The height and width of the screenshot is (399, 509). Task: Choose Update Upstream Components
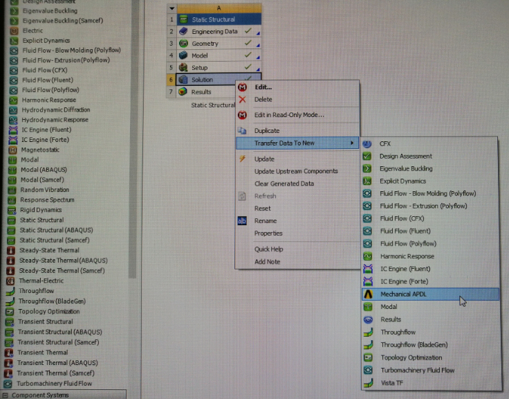296,171
